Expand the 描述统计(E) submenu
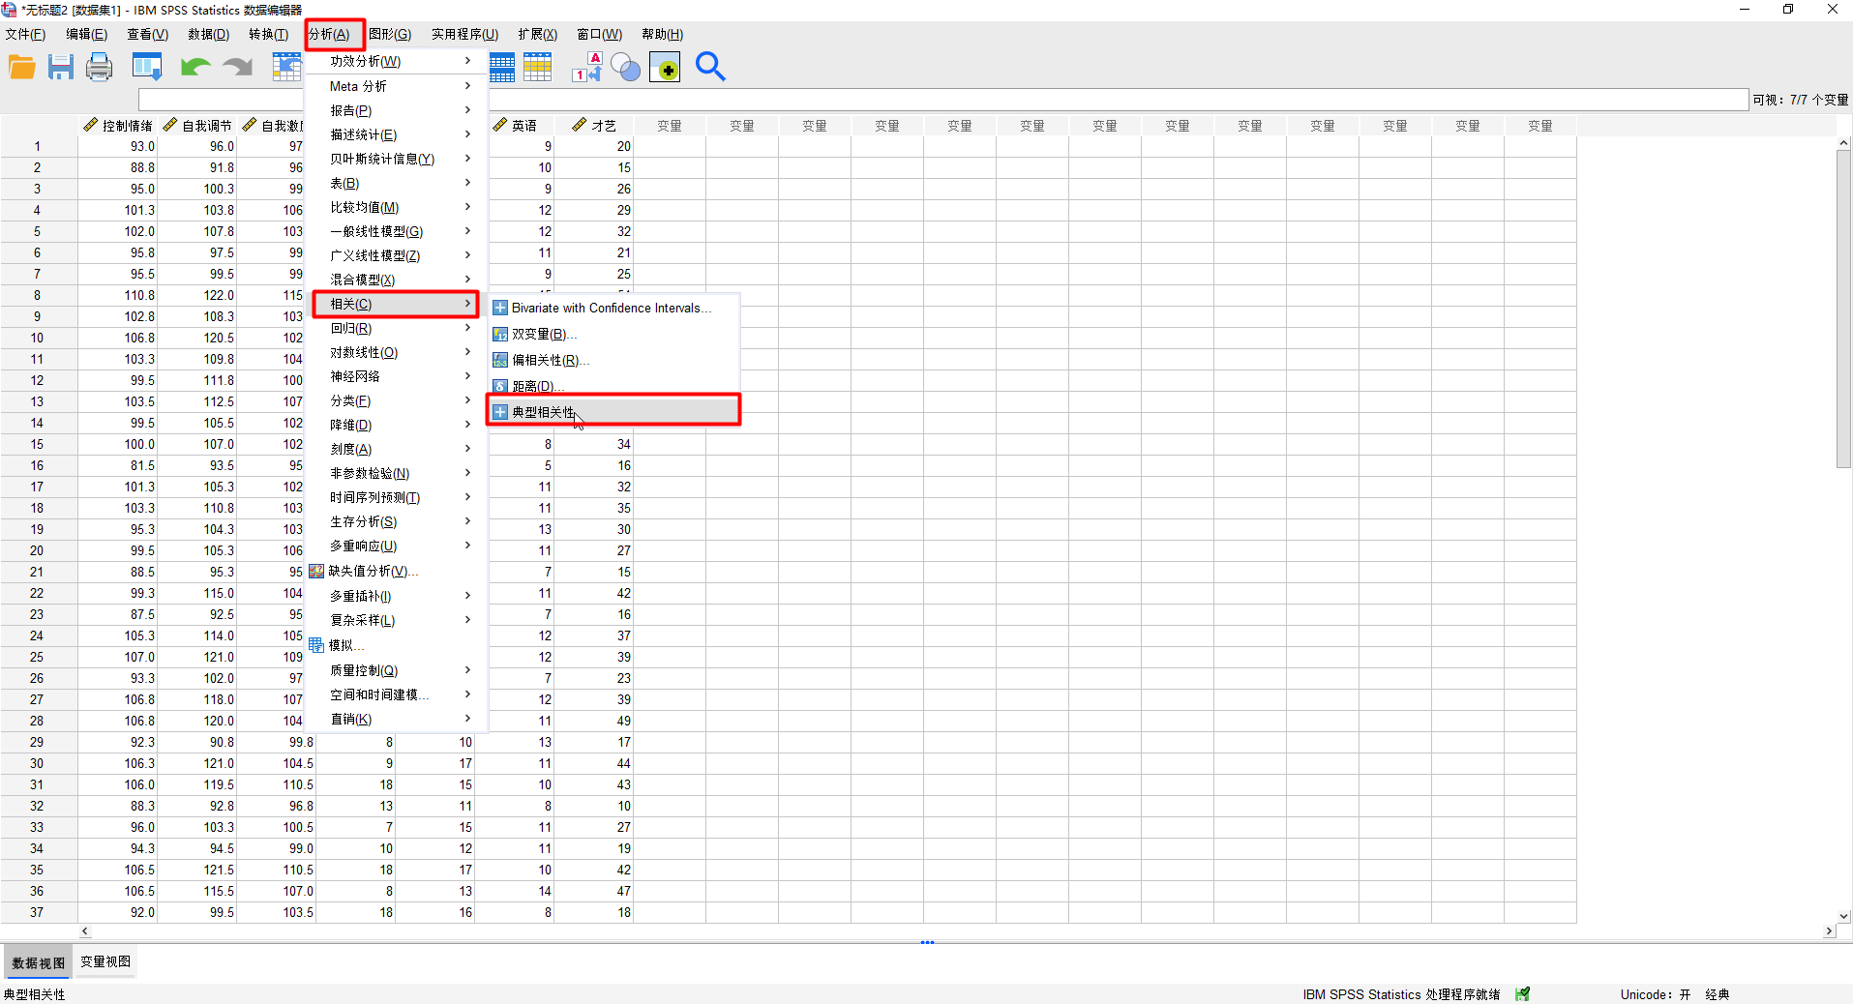1853x1004 pixels. point(395,134)
